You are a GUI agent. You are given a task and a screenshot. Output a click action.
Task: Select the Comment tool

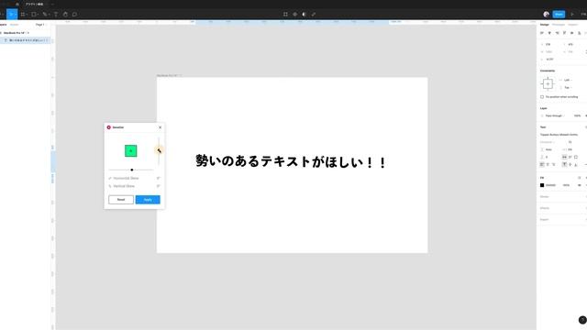(x=74, y=15)
